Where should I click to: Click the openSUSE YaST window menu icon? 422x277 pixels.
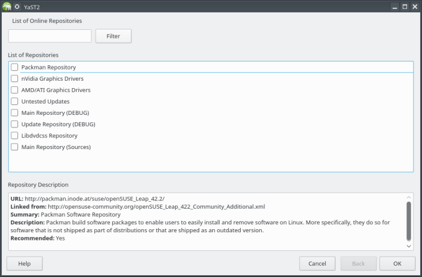[x=7, y=6]
